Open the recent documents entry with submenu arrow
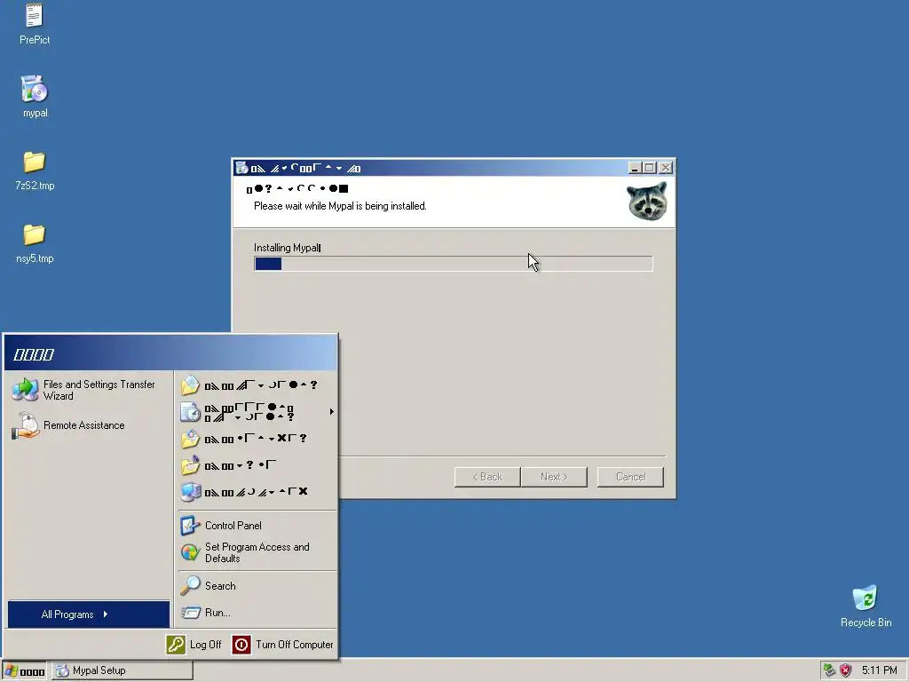 256,412
